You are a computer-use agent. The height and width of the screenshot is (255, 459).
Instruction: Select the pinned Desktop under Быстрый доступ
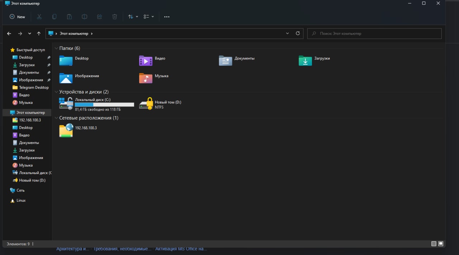click(x=26, y=57)
